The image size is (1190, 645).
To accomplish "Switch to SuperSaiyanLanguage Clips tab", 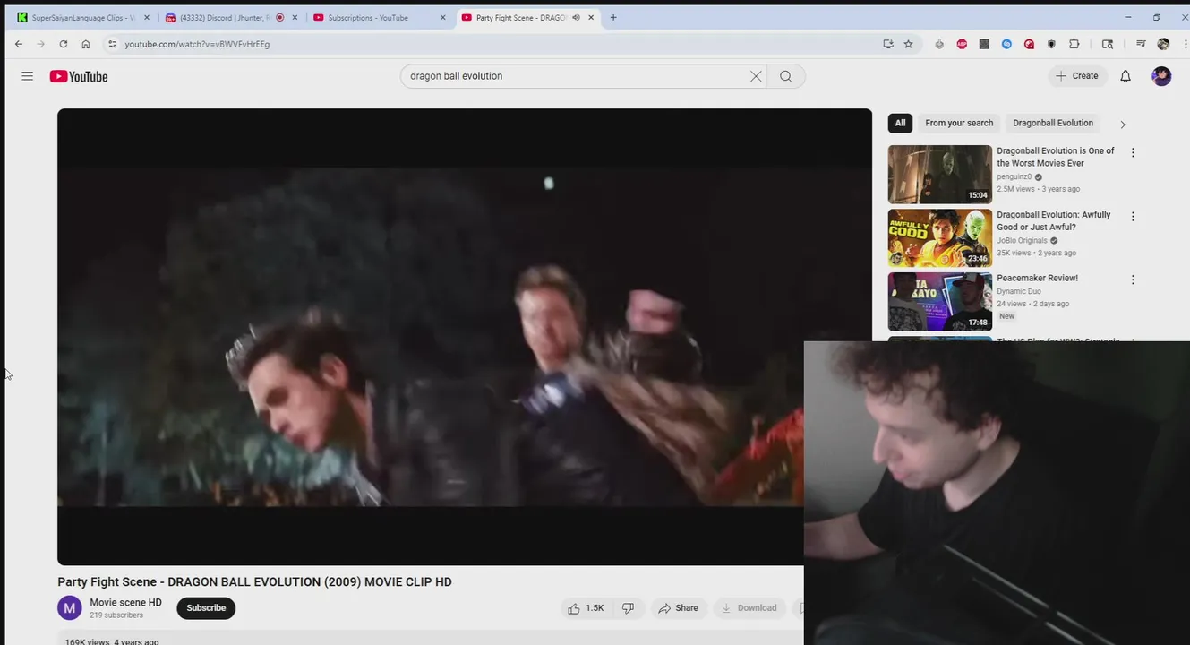I will [82, 17].
